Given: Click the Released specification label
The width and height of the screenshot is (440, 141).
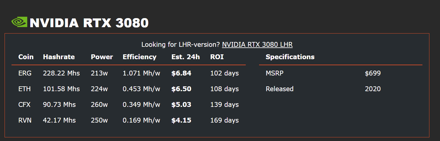Looking at the screenshot, I should pyautogui.click(x=280, y=89).
